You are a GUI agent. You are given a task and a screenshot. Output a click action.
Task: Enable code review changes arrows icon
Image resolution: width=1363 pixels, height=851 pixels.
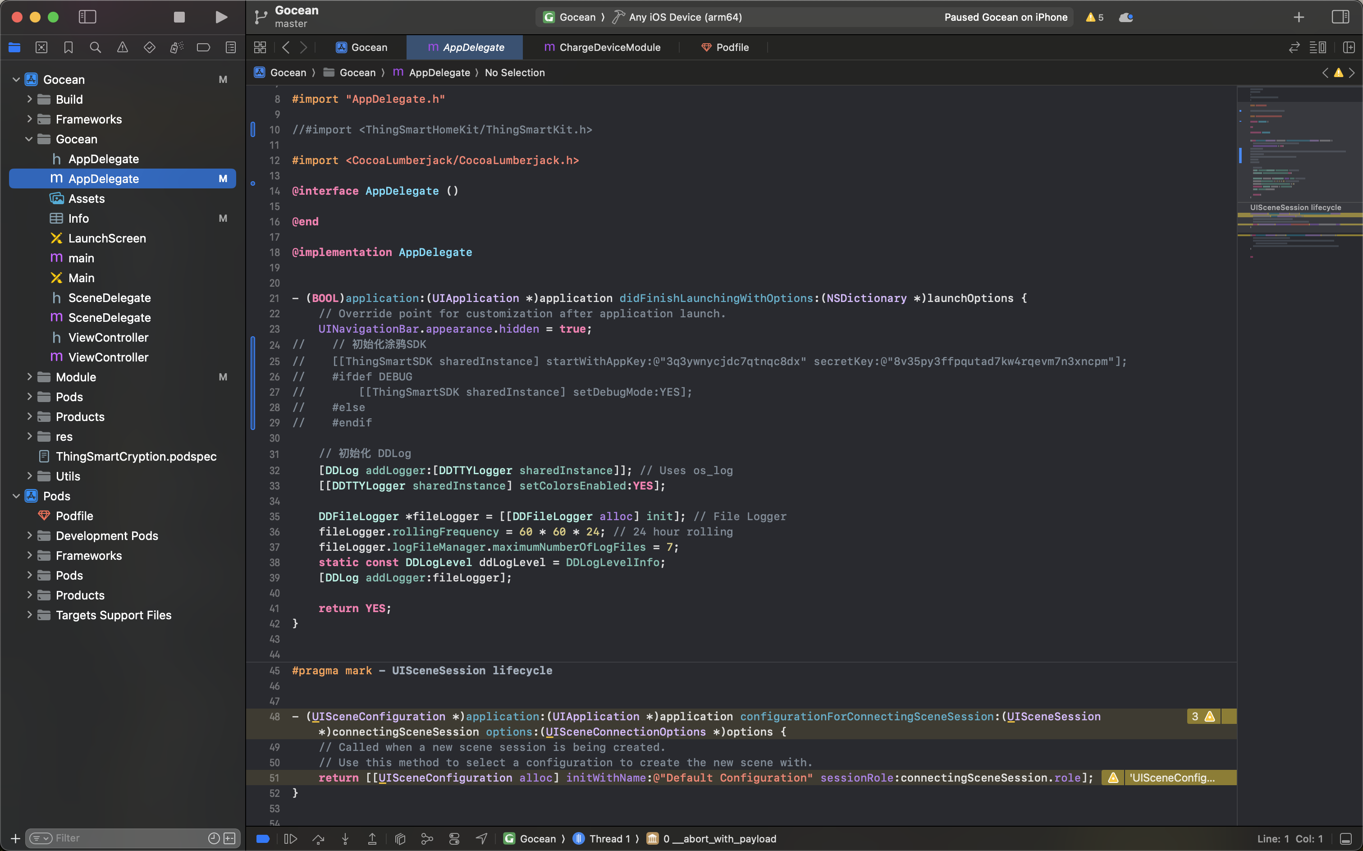coord(1294,47)
